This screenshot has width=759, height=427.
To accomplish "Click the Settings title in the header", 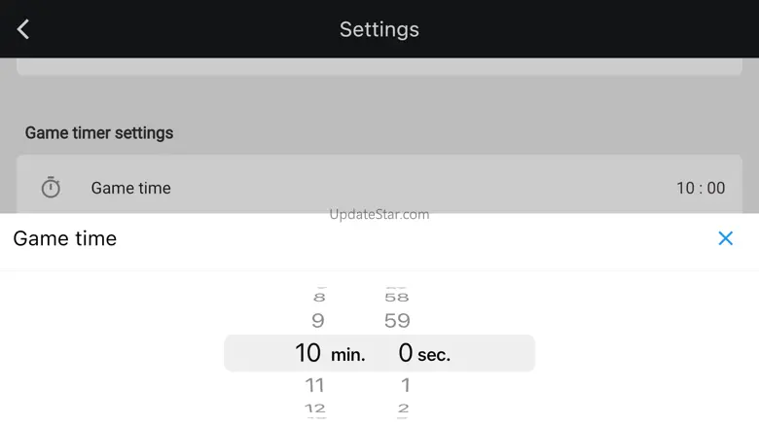I will (379, 29).
